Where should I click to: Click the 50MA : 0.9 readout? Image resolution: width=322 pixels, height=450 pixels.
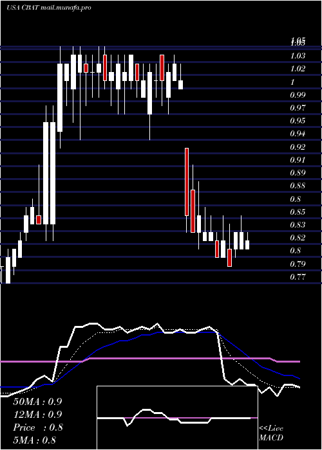pyautogui.click(x=37, y=402)
